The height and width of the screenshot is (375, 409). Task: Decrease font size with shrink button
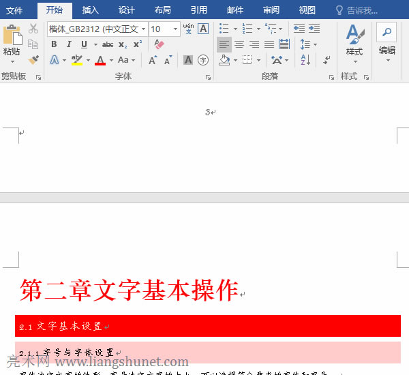click(168, 60)
